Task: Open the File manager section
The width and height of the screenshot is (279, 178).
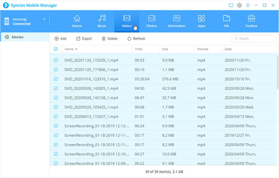Action: coord(226,21)
